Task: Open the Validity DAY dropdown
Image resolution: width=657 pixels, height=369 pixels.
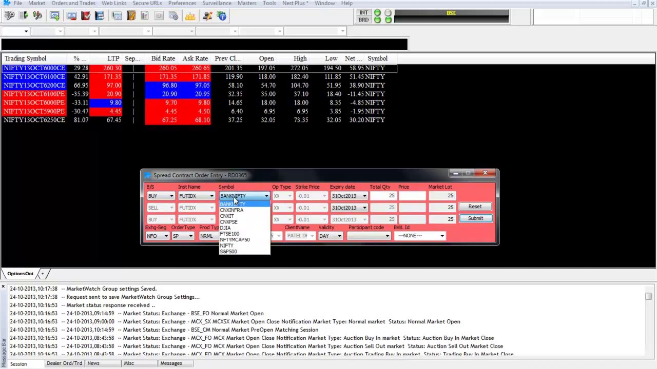Action: coord(330,236)
